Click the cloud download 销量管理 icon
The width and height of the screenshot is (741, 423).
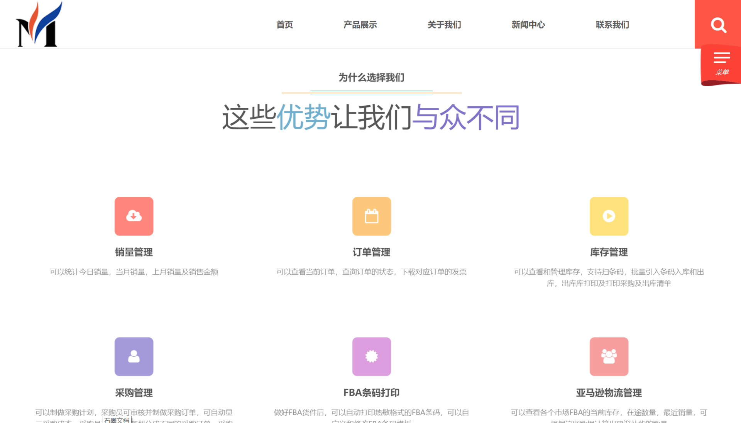tap(134, 216)
